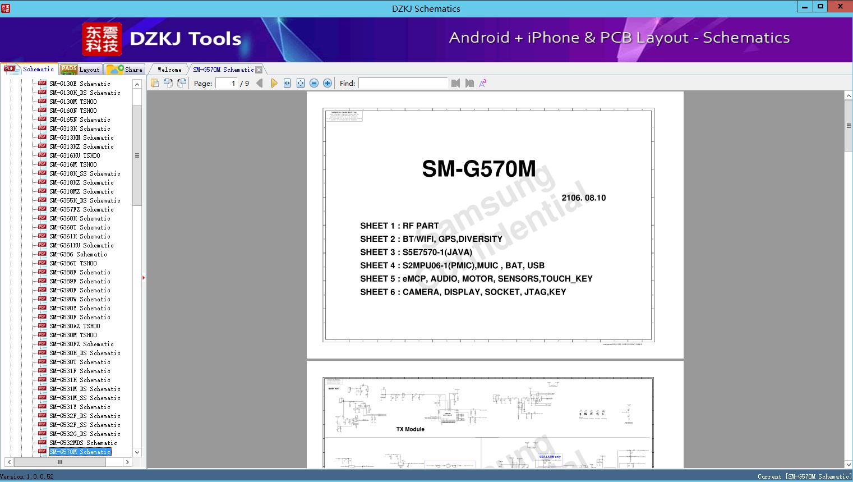
Task: Open the Welcome document tab
Action: [169, 70]
